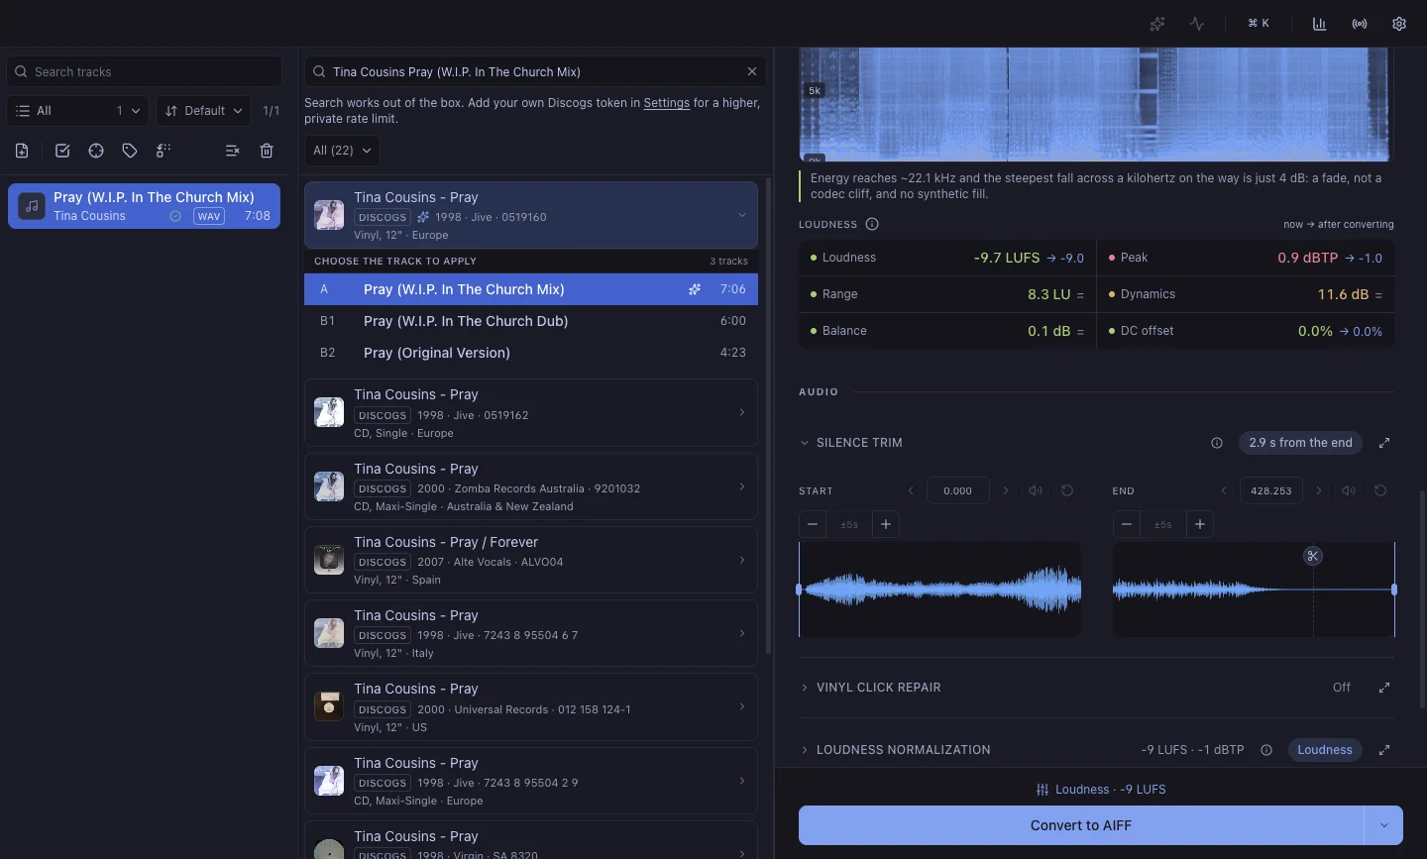Reset the END trim value
This screenshot has height=859, width=1427.
[1380, 490]
